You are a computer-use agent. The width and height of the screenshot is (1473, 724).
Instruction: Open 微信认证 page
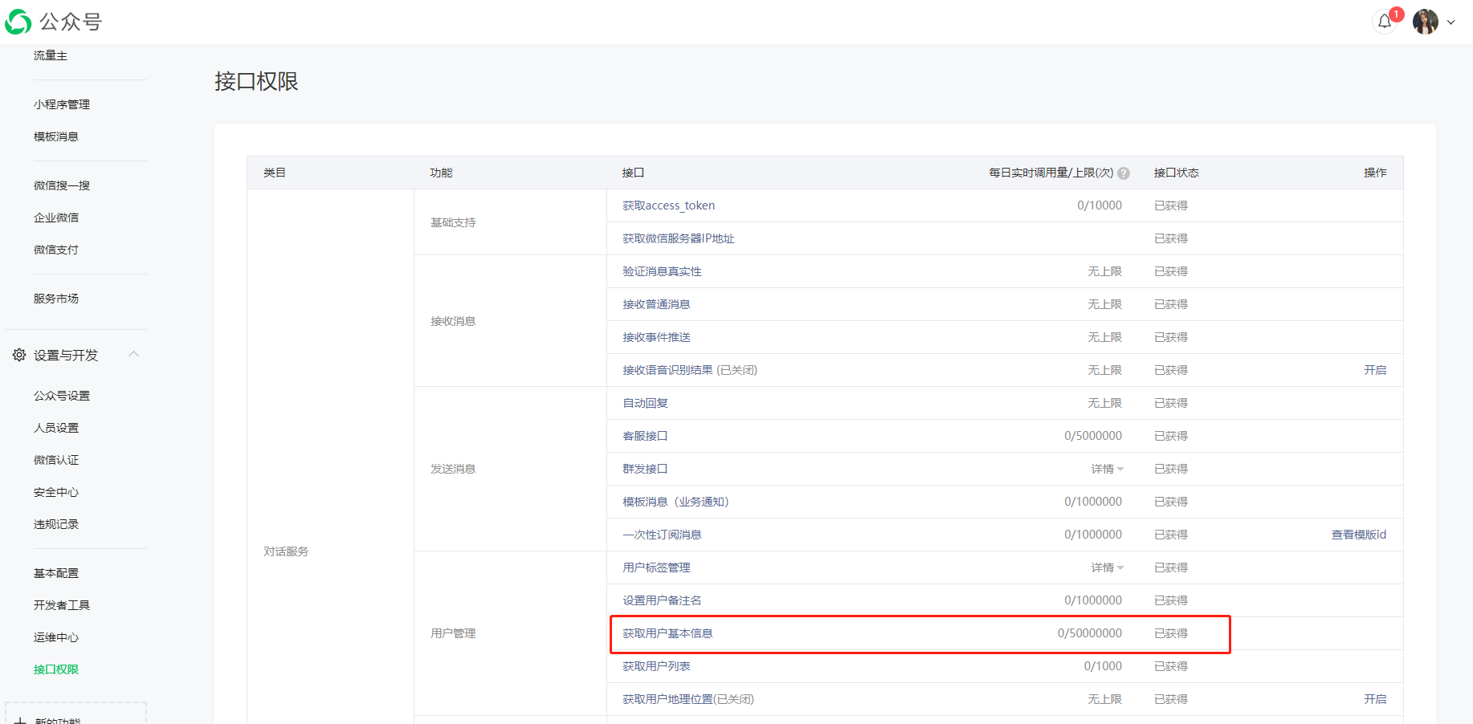(56, 460)
